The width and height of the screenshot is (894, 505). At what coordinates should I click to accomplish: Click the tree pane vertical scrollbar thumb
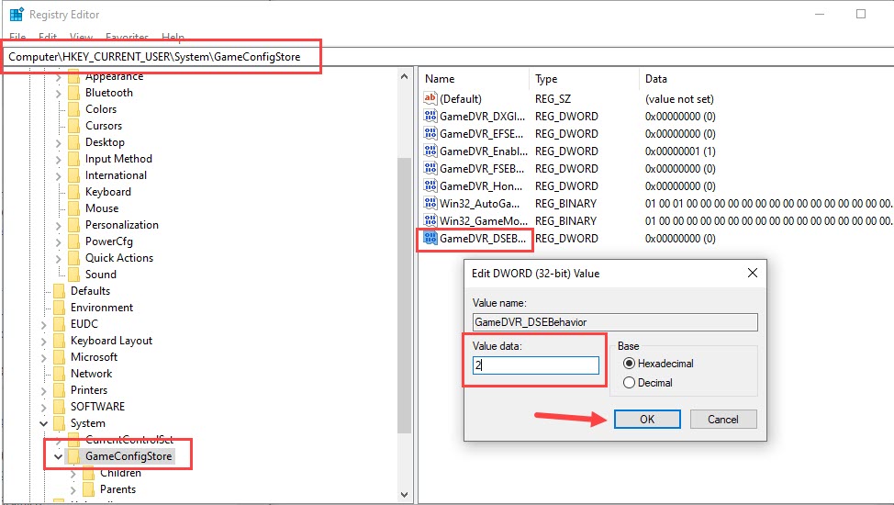coord(404,296)
